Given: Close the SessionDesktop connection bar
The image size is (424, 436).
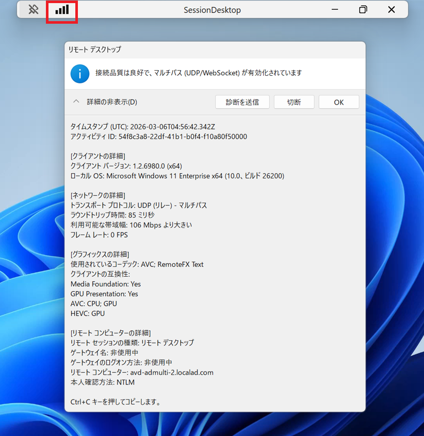Looking at the screenshot, I should [x=392, y=10].
